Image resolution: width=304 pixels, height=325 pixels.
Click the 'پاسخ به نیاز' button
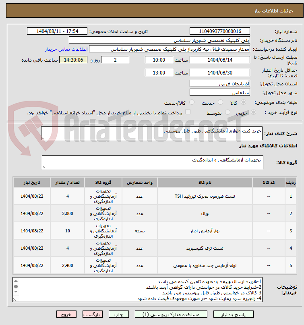pyautogui.click(x=234, y=314)
